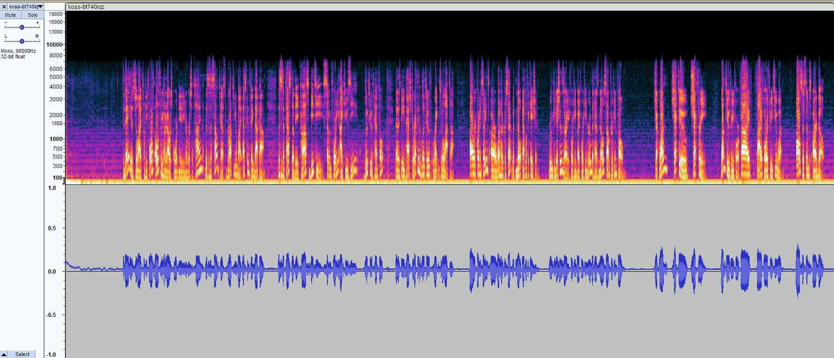Click the 8000 frequency scale label
The width and height of the screenshot is (834, 358).
[x=56, y=55]
